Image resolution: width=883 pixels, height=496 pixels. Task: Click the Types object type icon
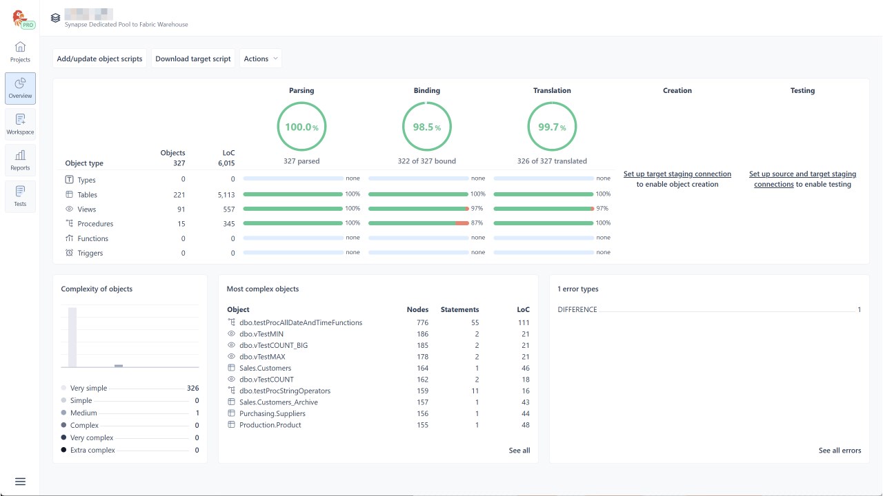69,180
